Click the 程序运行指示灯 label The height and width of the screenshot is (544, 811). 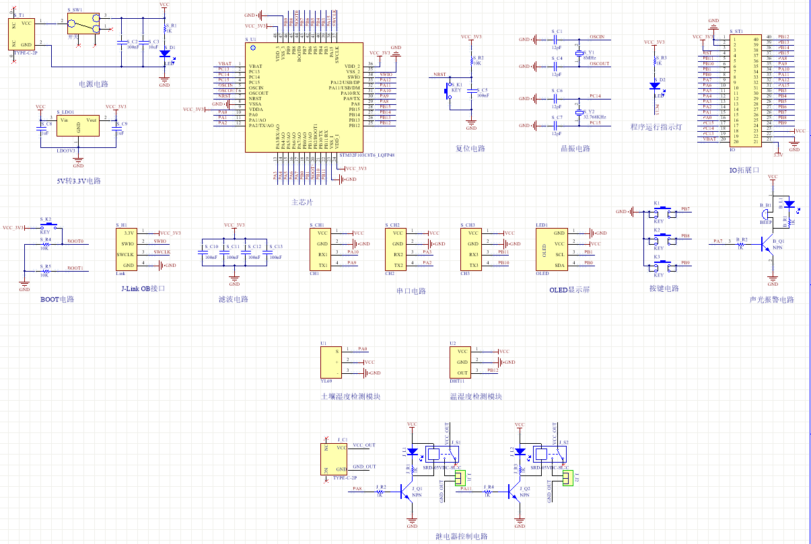(x=656, y=126)
